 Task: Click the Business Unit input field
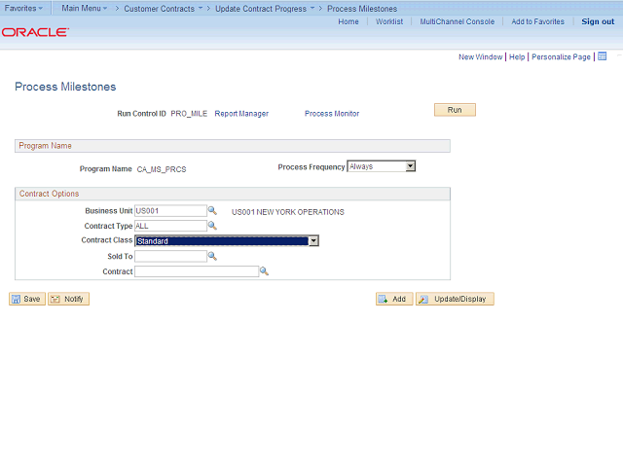pos(170,211)
